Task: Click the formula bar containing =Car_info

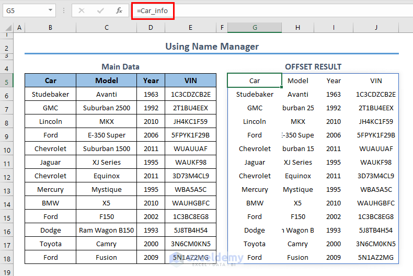Action: (272, 10)
